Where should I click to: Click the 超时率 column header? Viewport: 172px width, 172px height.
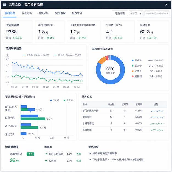pos(139,105)
